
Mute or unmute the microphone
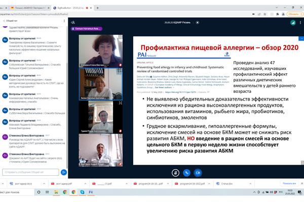pyautogui.click(x=175, y=173)
